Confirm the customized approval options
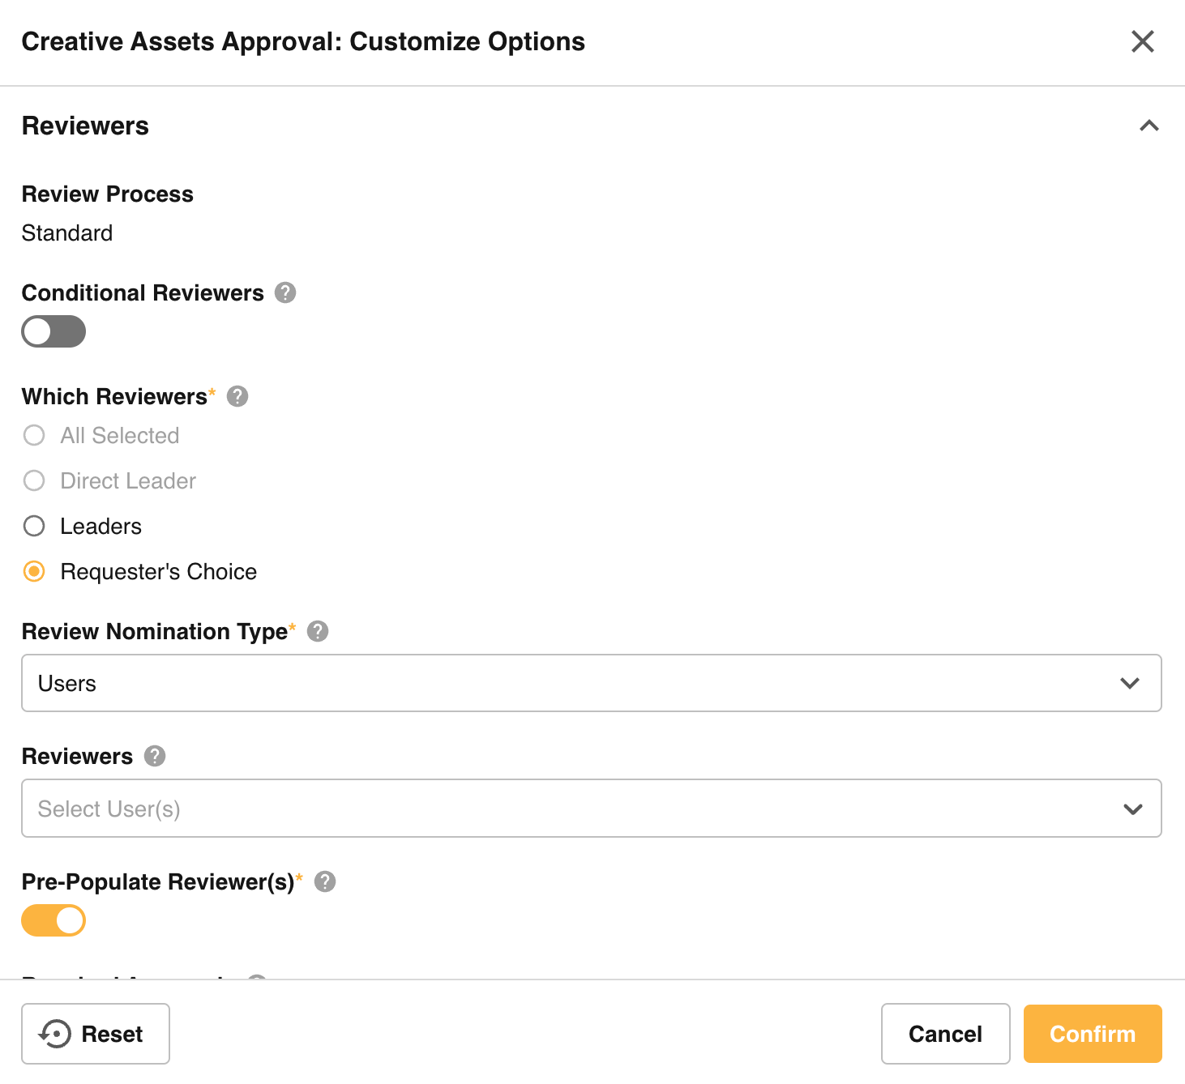 pyautogui.click(x=1093, y=1034)
